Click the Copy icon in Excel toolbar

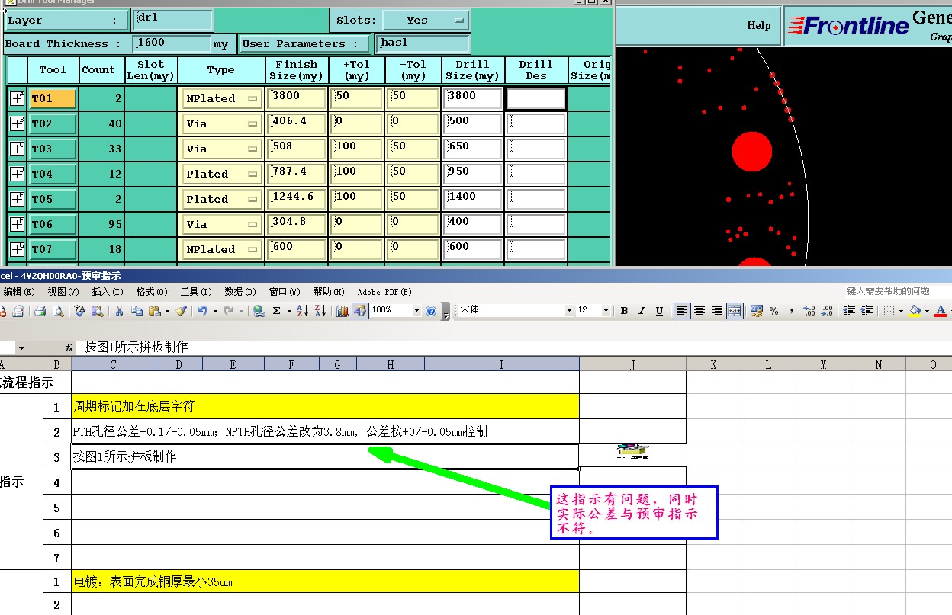(x=137, y=311)
